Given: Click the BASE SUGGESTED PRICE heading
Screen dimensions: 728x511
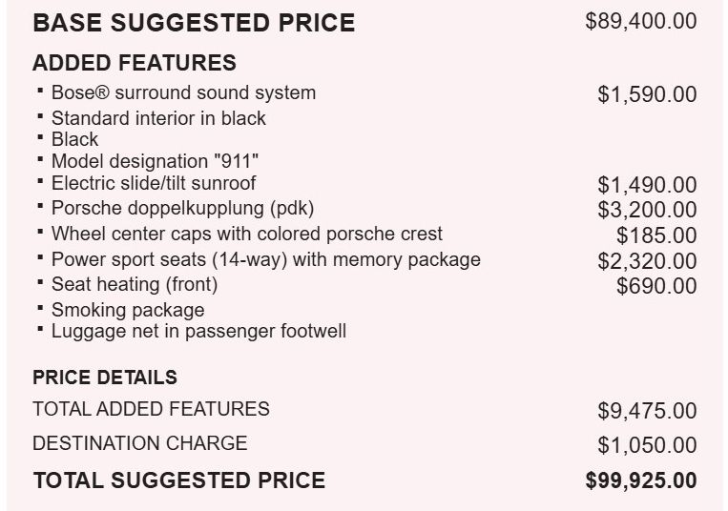Looking at the screenshot, I should tap(194, 23).
